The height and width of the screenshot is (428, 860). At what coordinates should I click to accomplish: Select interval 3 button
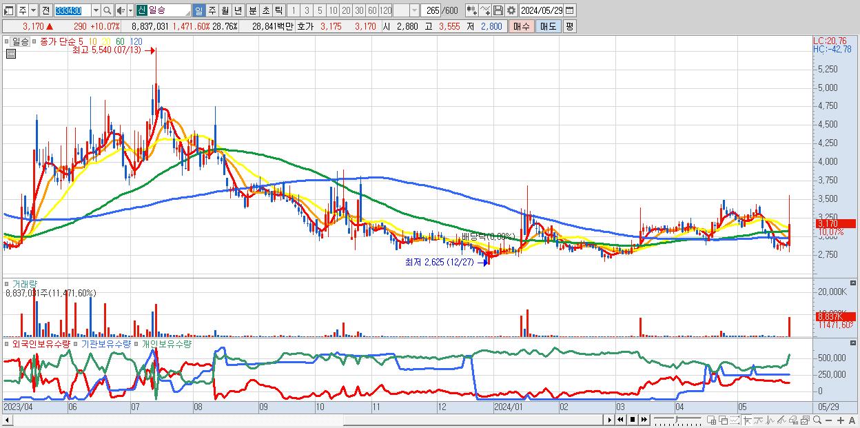[307, 10]
